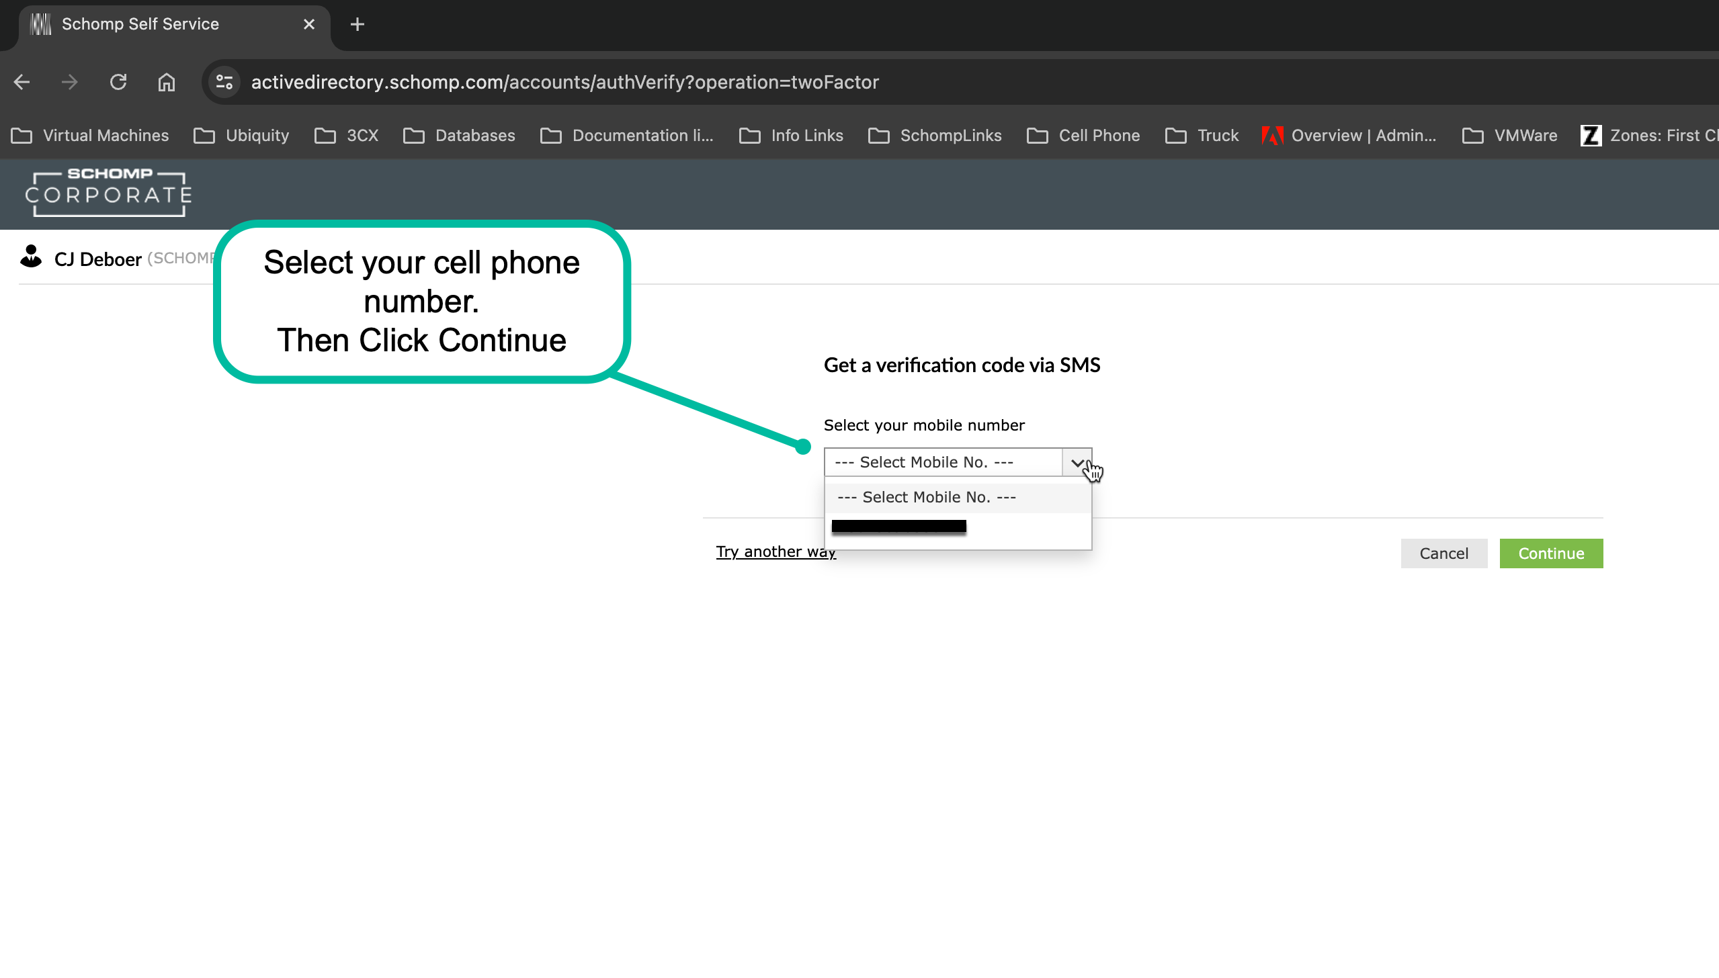Click the Schomp Corporate logo
This screenshot has width=1719, height=978.
pyautogui.click(x=108, y=193)
